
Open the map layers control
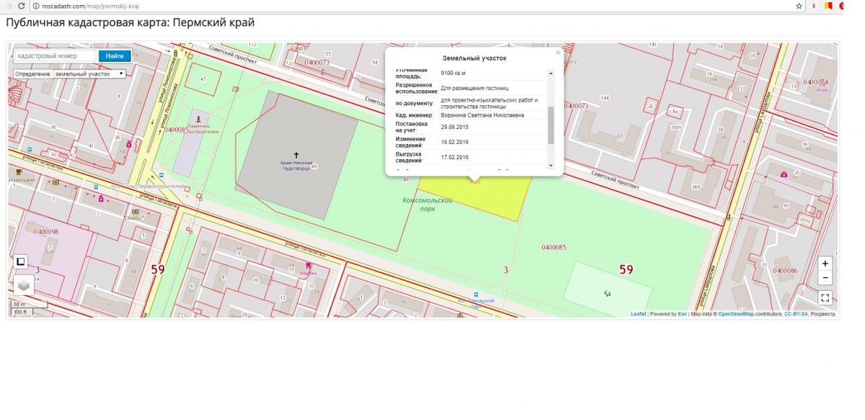point(23,285)
